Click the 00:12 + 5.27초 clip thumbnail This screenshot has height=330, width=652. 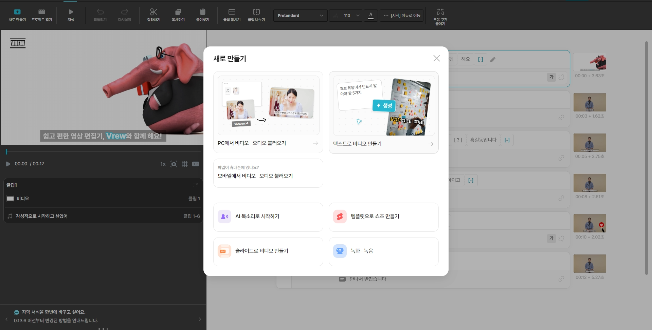(x=590, y=264)
